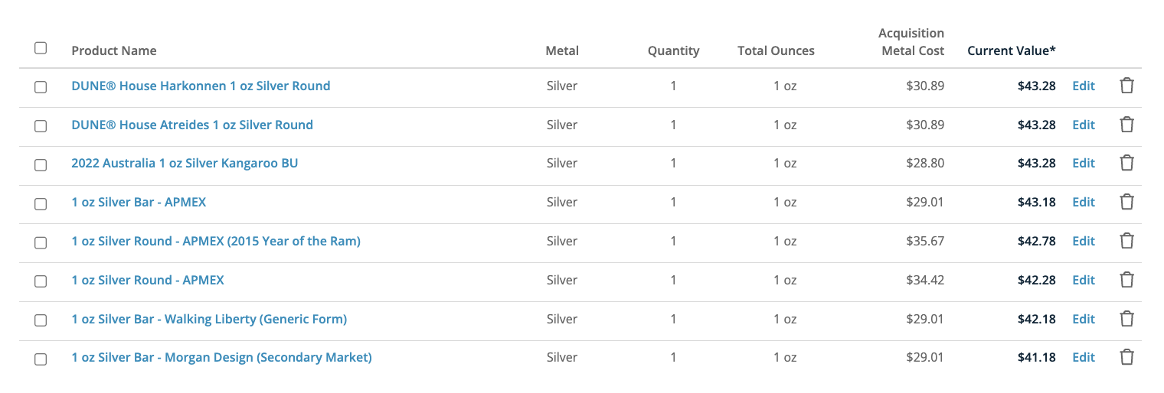Click Edit for the Silver Kangaroo BU row
The image size is (1164, 393).
[x=1084, y=163]
